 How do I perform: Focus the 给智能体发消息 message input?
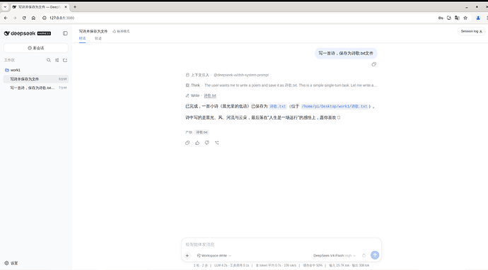click(281, 245)
